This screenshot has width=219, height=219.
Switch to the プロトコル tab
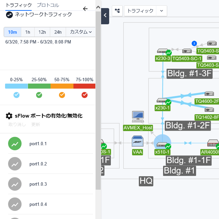[x=48, y=5]
